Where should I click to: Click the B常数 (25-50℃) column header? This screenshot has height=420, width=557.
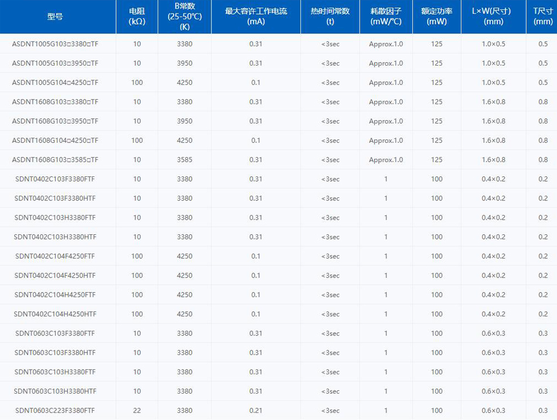point(184,16)
